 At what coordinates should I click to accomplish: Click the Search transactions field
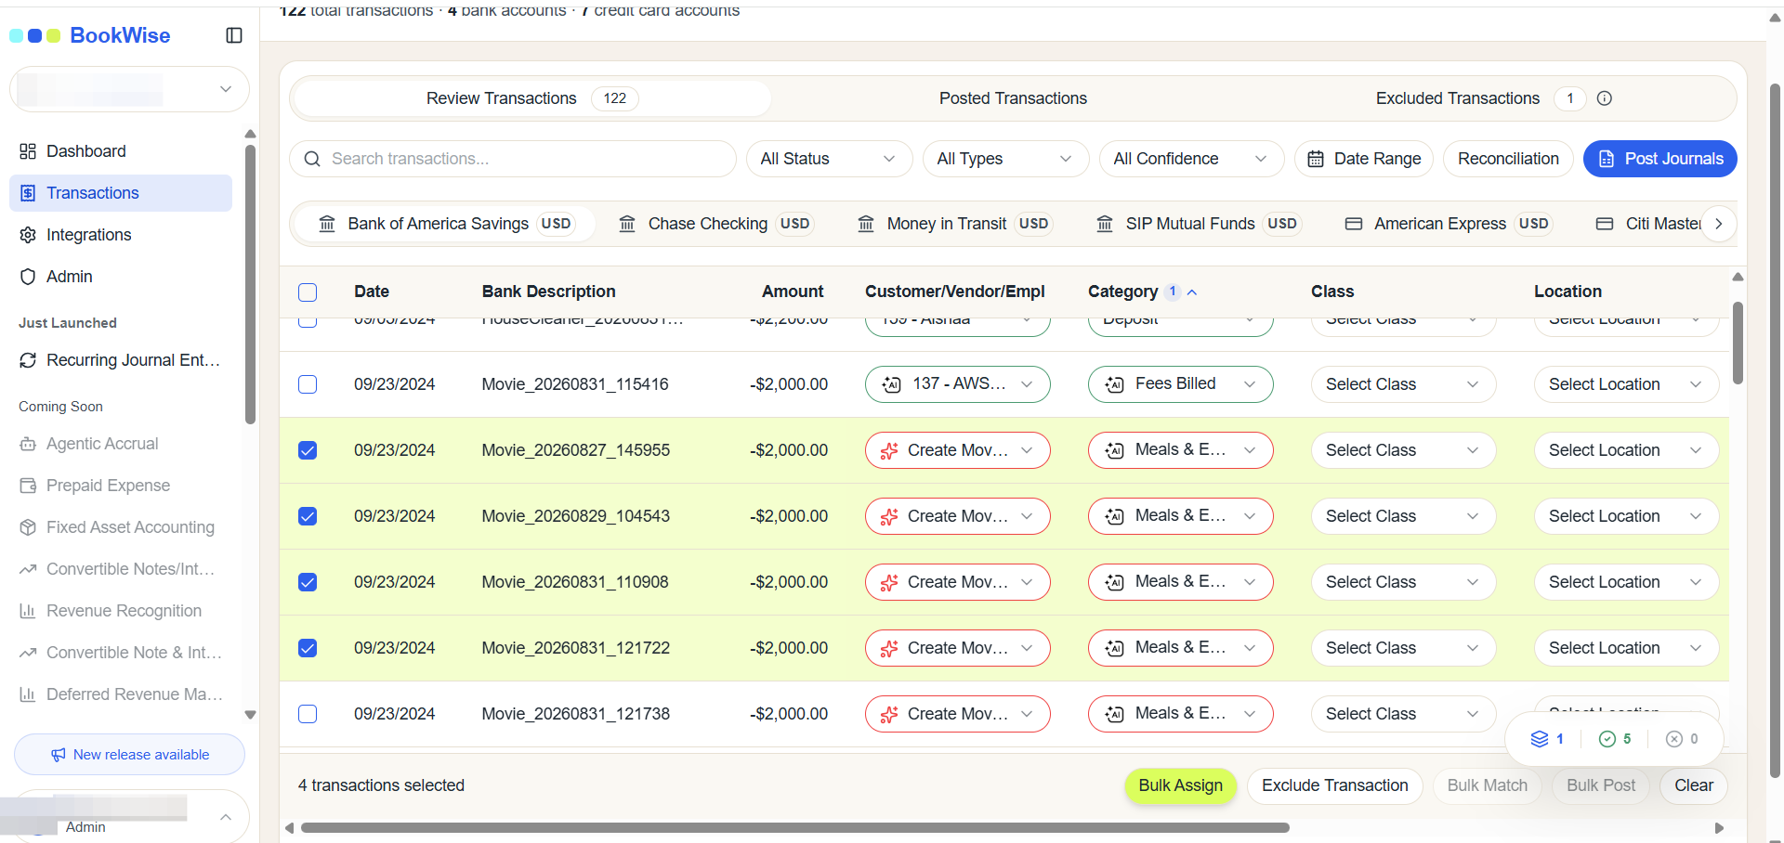point(513,159)
